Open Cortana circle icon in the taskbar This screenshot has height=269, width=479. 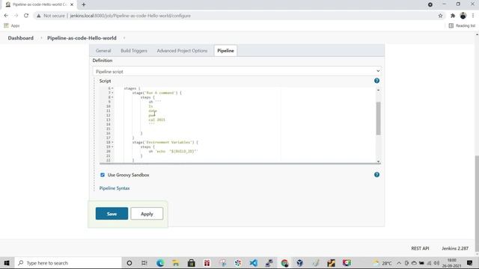tap(129, 263)
